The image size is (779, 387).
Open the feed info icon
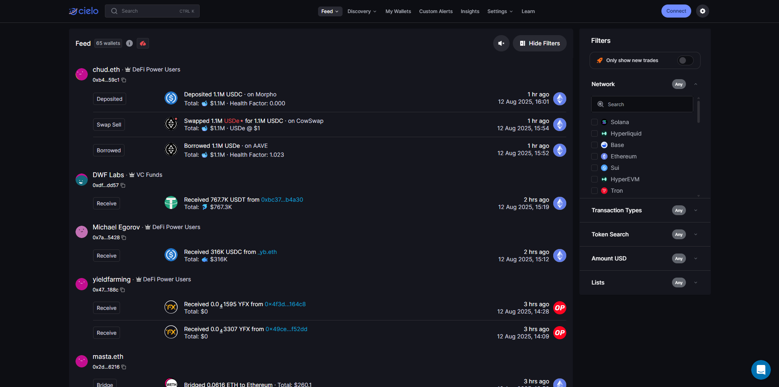tap(129, 43)
